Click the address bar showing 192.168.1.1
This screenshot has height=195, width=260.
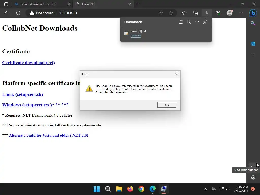click(68, 13)
